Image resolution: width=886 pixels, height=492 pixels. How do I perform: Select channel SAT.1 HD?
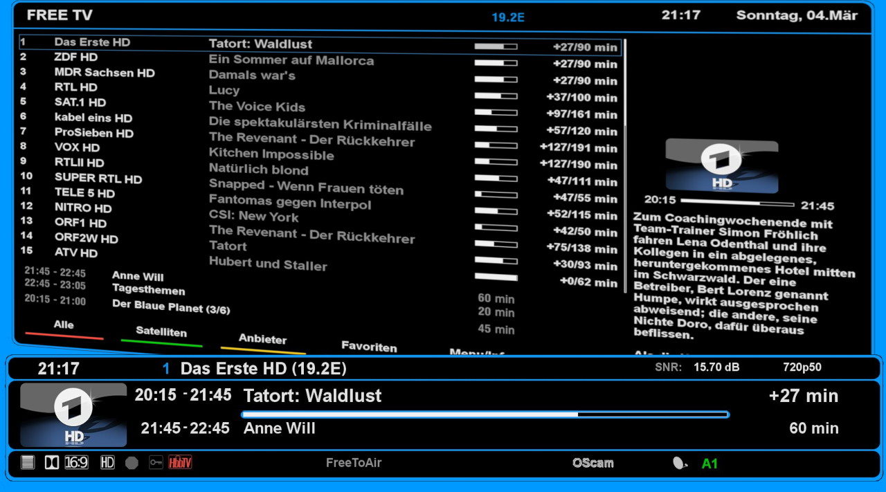(80, 102)
